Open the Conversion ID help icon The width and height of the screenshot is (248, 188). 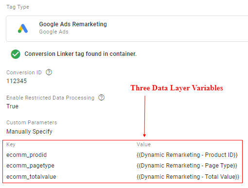click(x=49, y=72)
